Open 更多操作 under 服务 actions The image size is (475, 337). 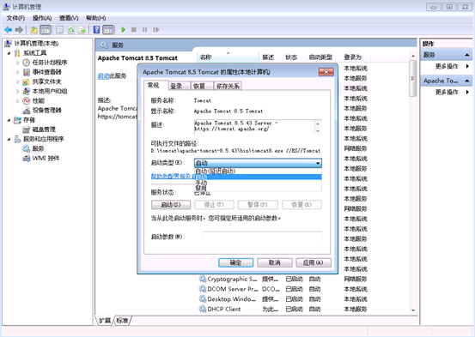point(447,66)
